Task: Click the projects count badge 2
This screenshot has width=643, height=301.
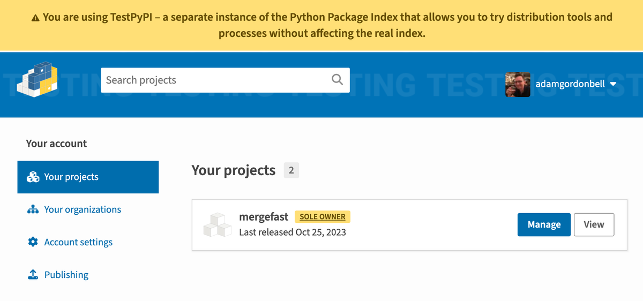Action: (x=291, y=170)
